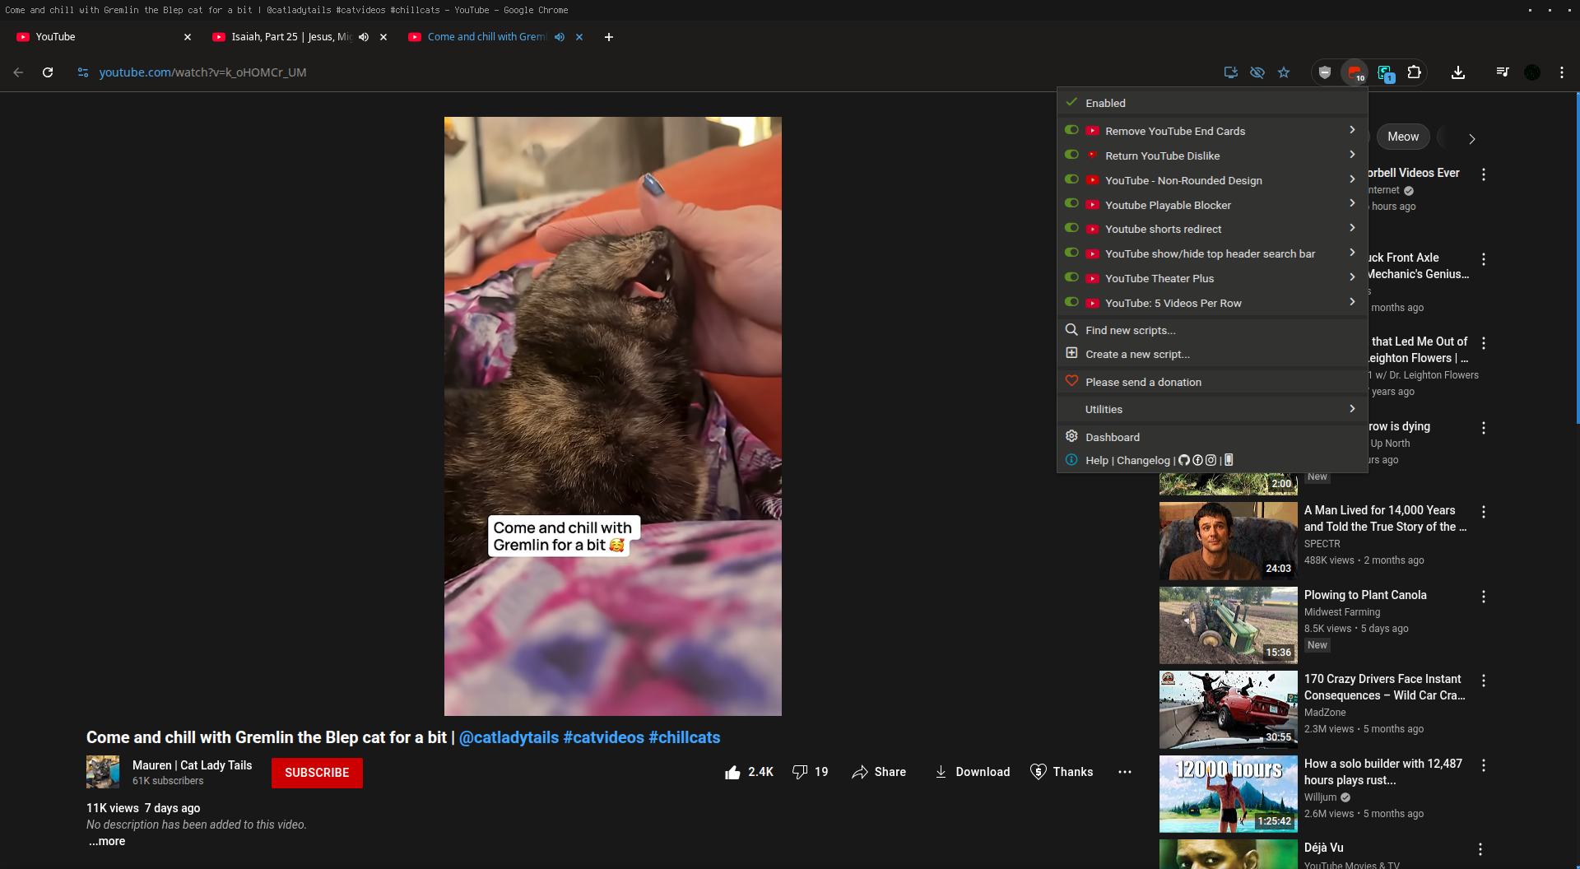
Task: Select Create a new script... entry
Action: coord(1212,354)
